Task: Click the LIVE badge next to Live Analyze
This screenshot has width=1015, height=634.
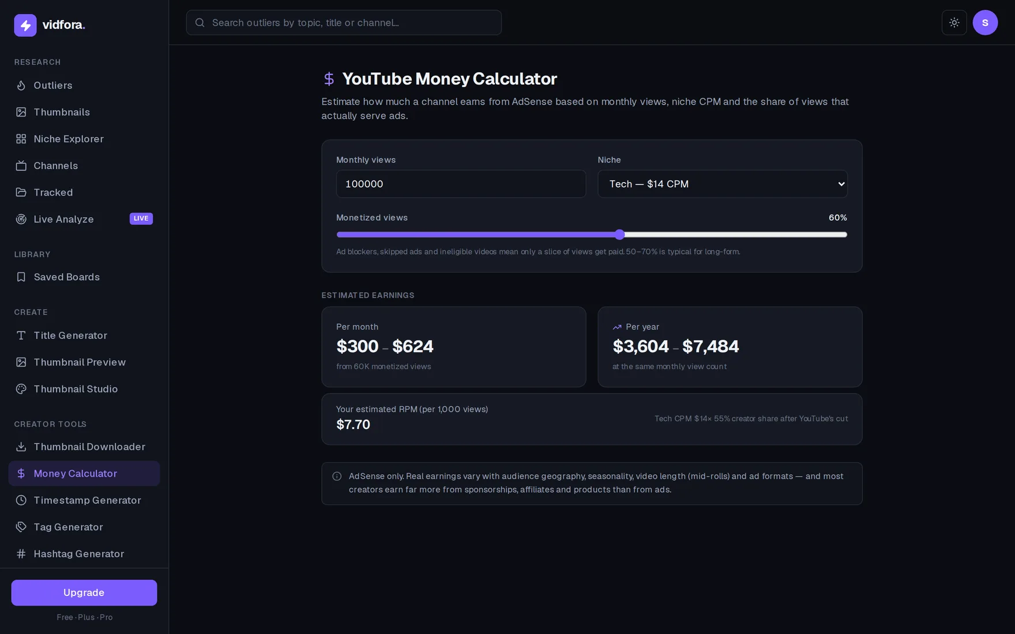Action: pyautogui.click(x=141, y=218)
